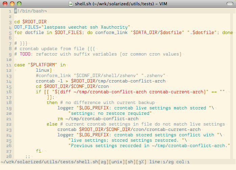
Task: Minimize the window using the yellow button
Action: coord(12,4)
